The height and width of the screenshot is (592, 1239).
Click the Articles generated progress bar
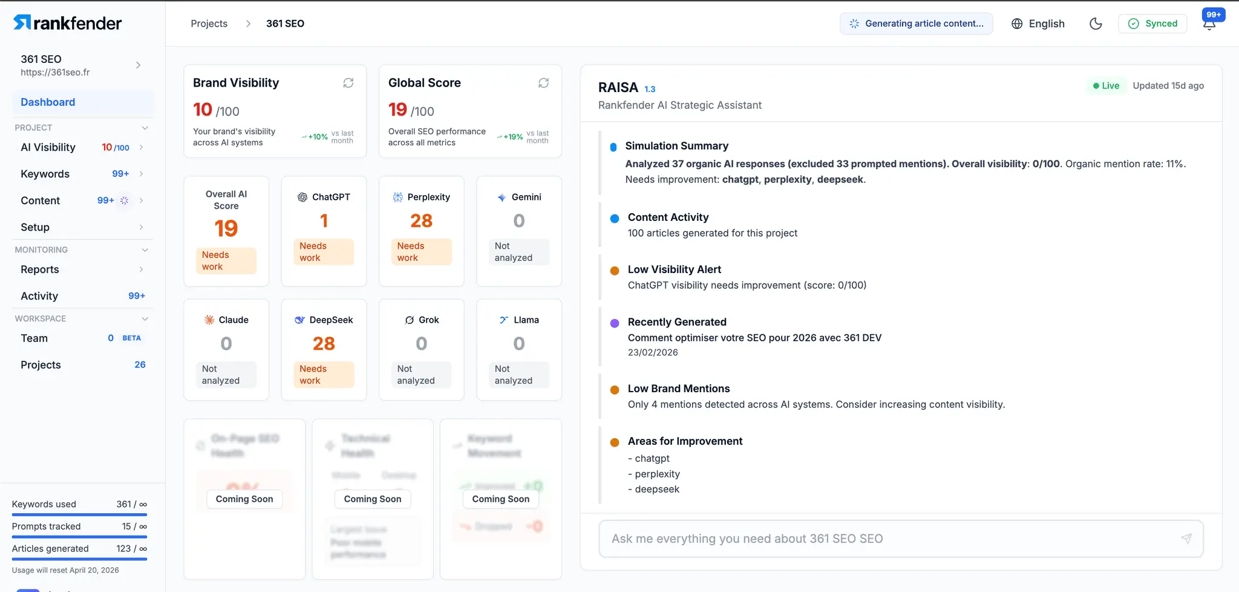click(x=79, y=559)
